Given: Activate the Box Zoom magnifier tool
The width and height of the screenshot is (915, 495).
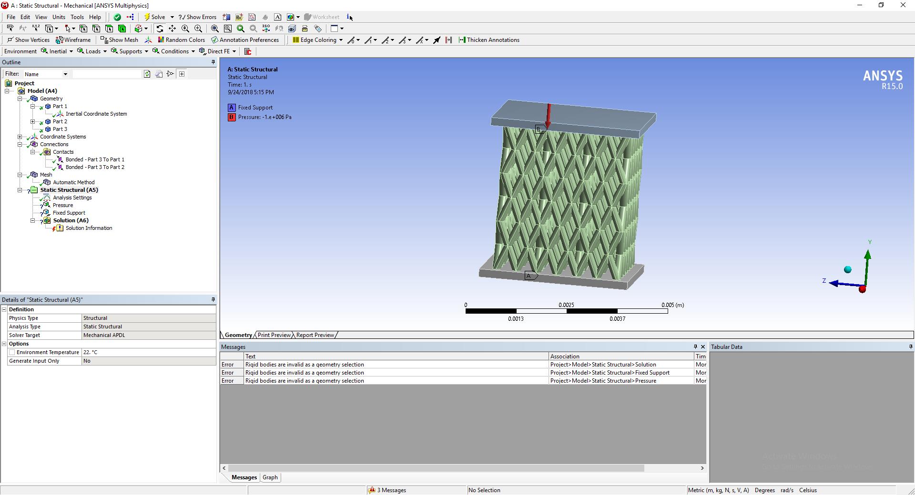Looking at the screenshot, I should [x=198, y=29].
